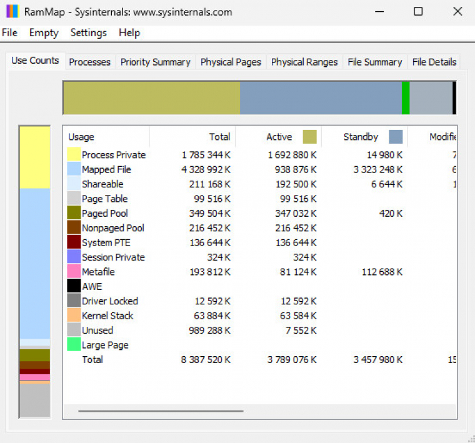
Task: Click the horizontal scrollbar thumb
Action: (161, 411)
